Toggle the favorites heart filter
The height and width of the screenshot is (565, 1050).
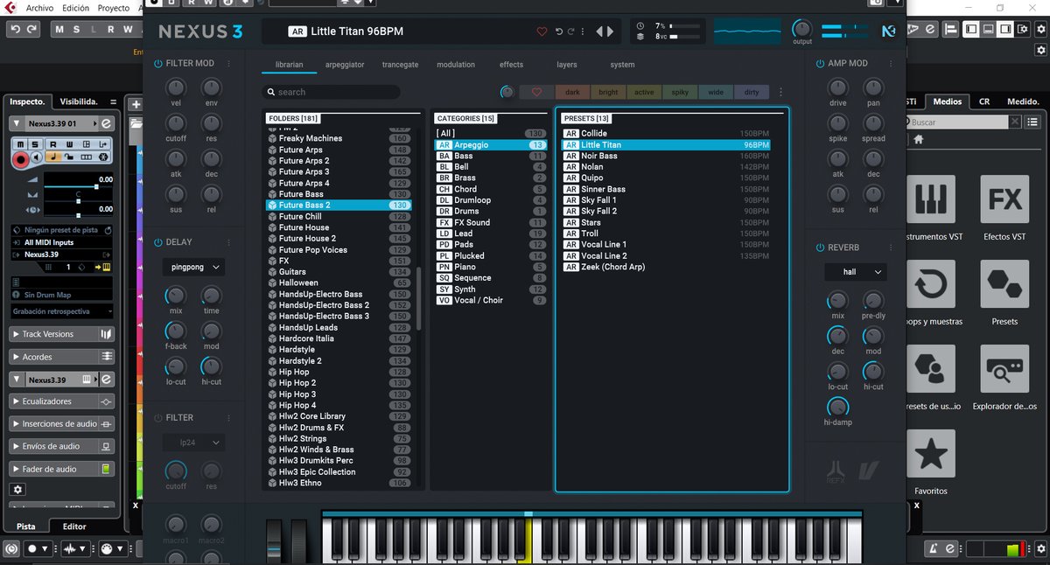[536, 92]
